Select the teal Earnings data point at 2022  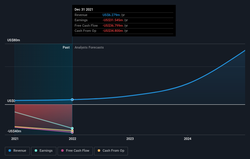point(72,128)
